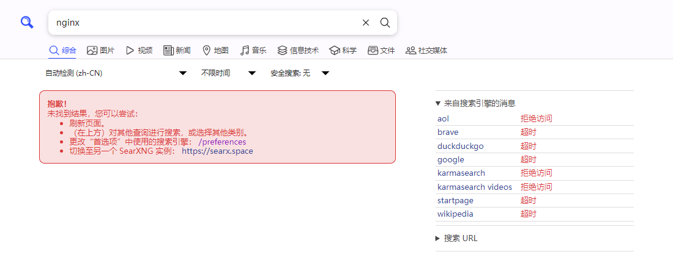This screenshot has height=260, width=673.
Task: Select the 信息技术 IT category icon
Action: [x=282, y=51]
